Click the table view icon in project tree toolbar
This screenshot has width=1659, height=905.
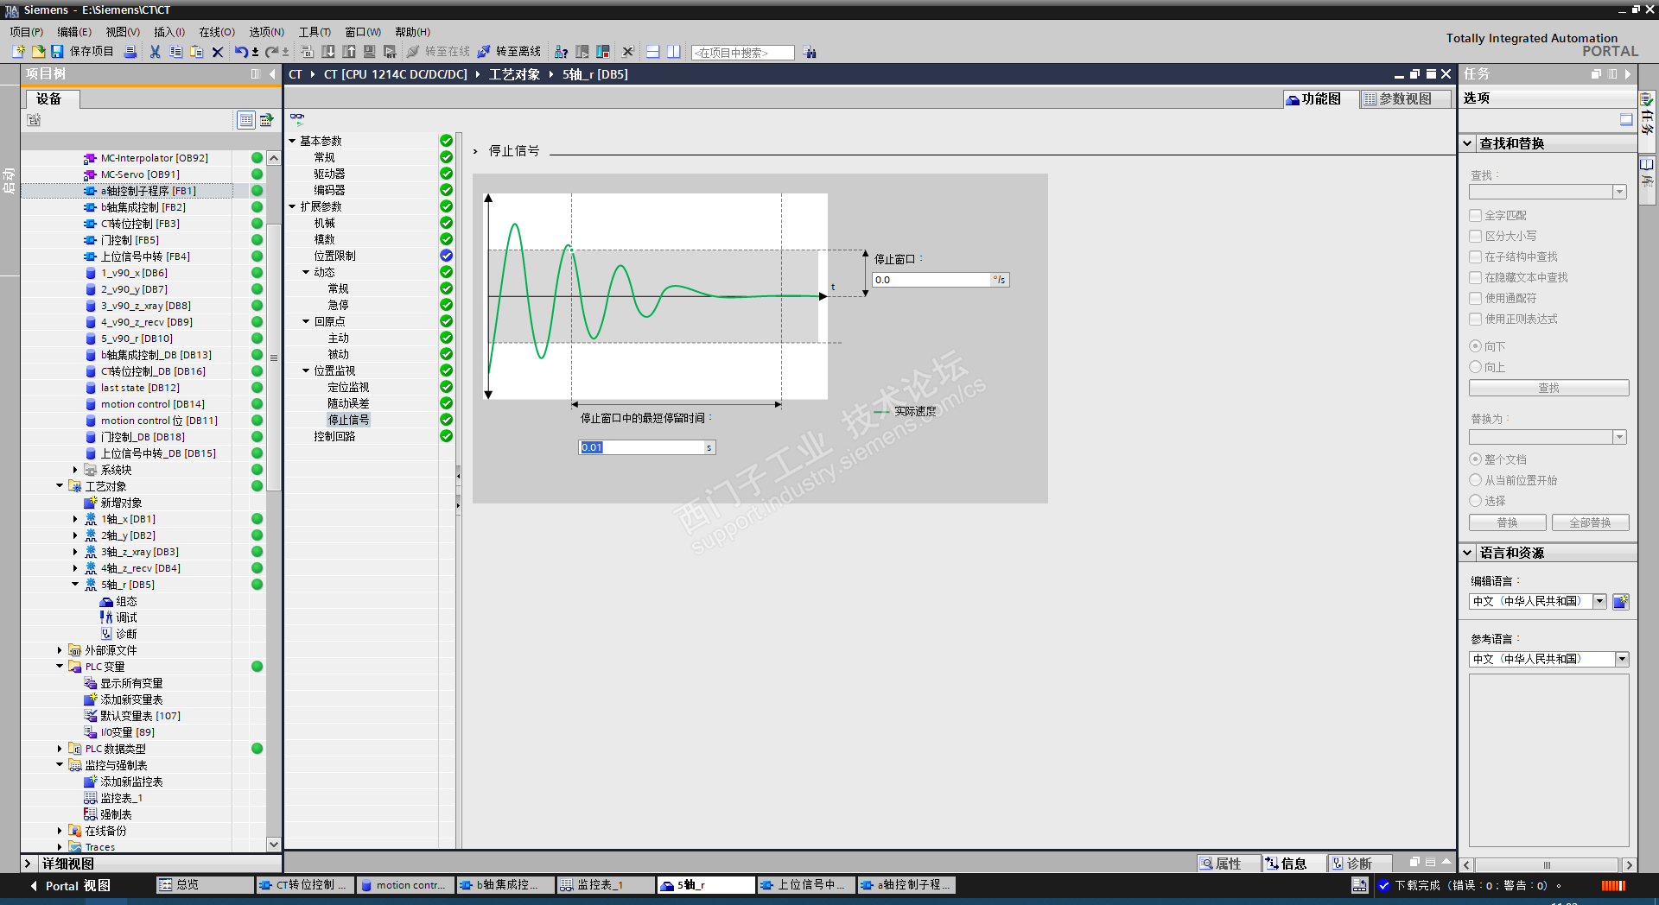246,120
